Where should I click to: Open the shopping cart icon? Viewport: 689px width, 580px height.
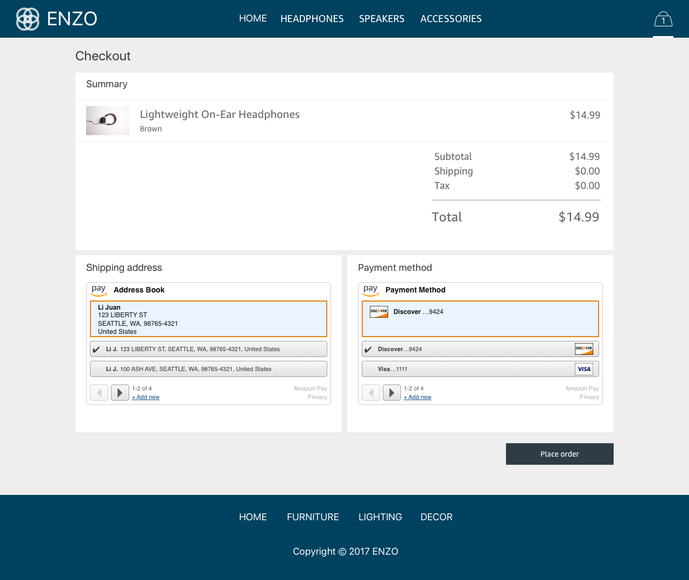(663, 20)
